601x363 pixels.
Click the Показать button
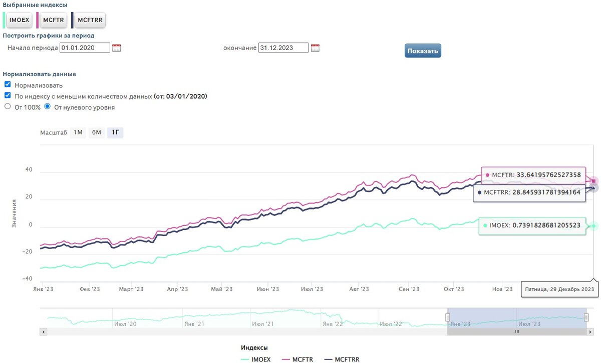coord(423,50)
